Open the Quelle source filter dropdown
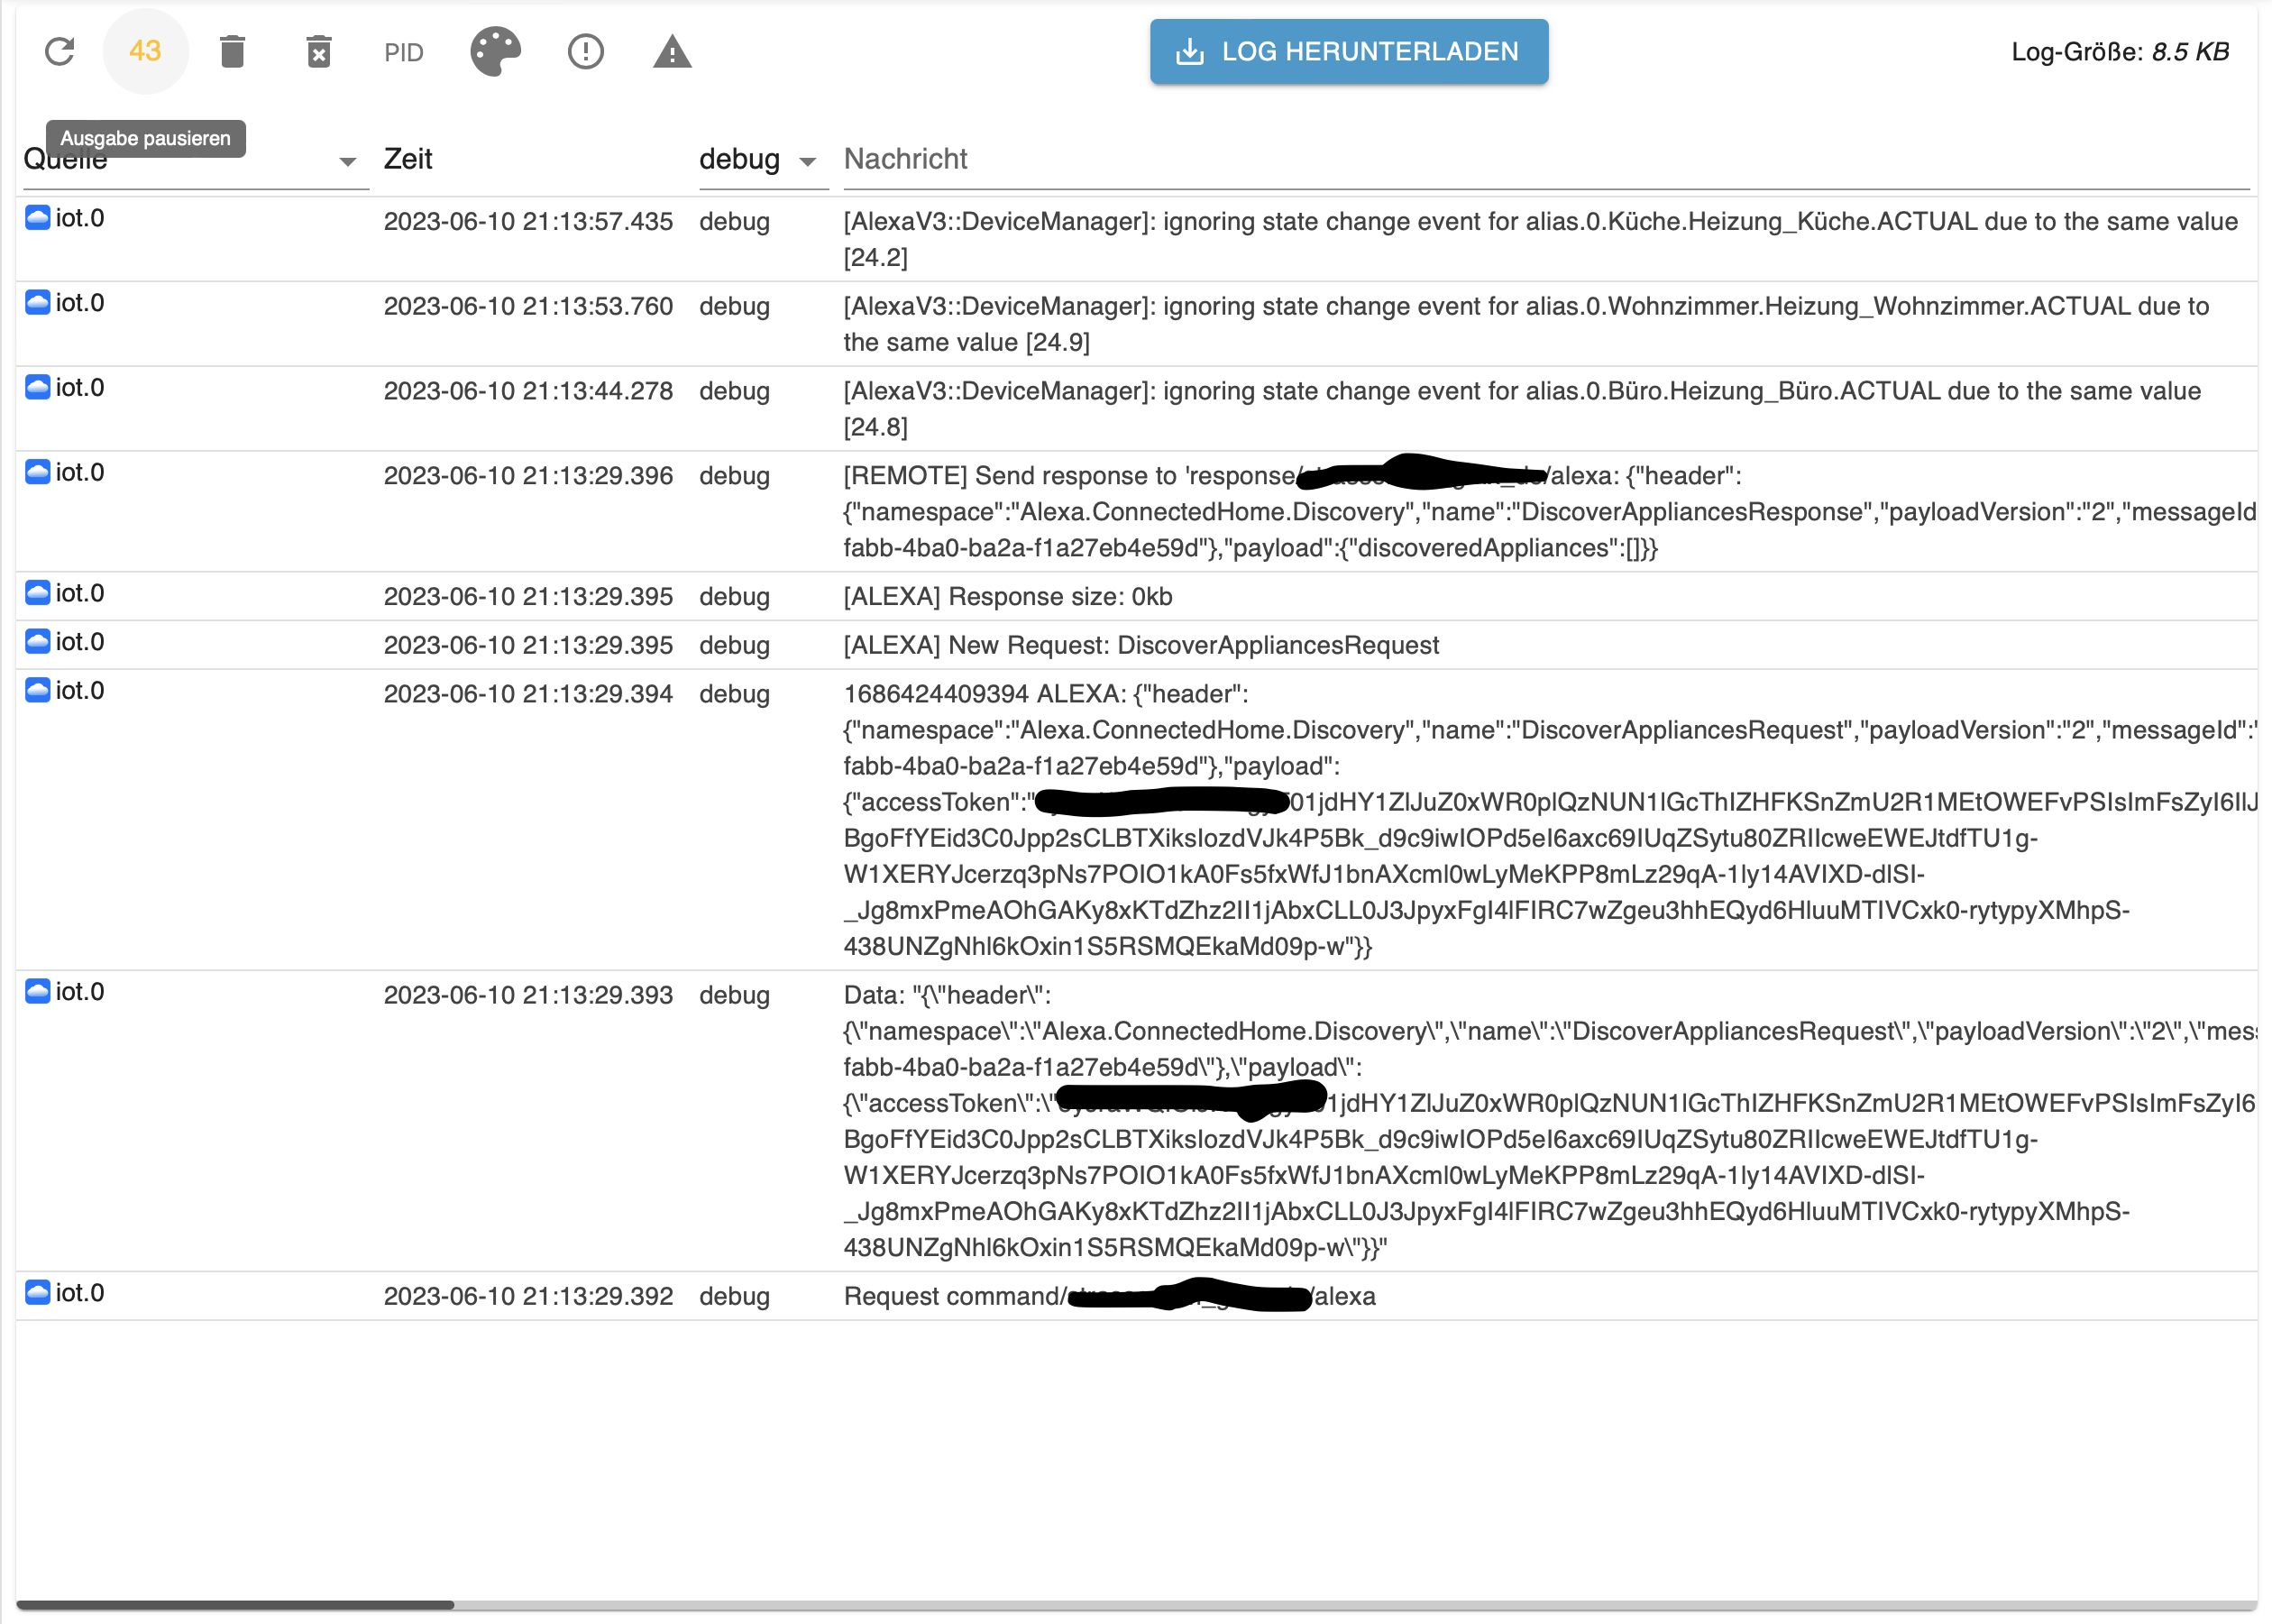Image resolution: width=2272 pixels, height=1624 pixels. coord(347,160)
